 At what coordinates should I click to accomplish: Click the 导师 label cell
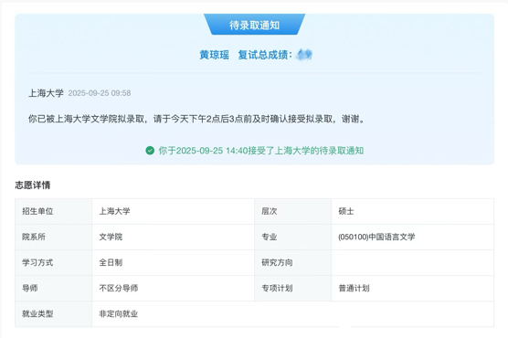(54, 288)
